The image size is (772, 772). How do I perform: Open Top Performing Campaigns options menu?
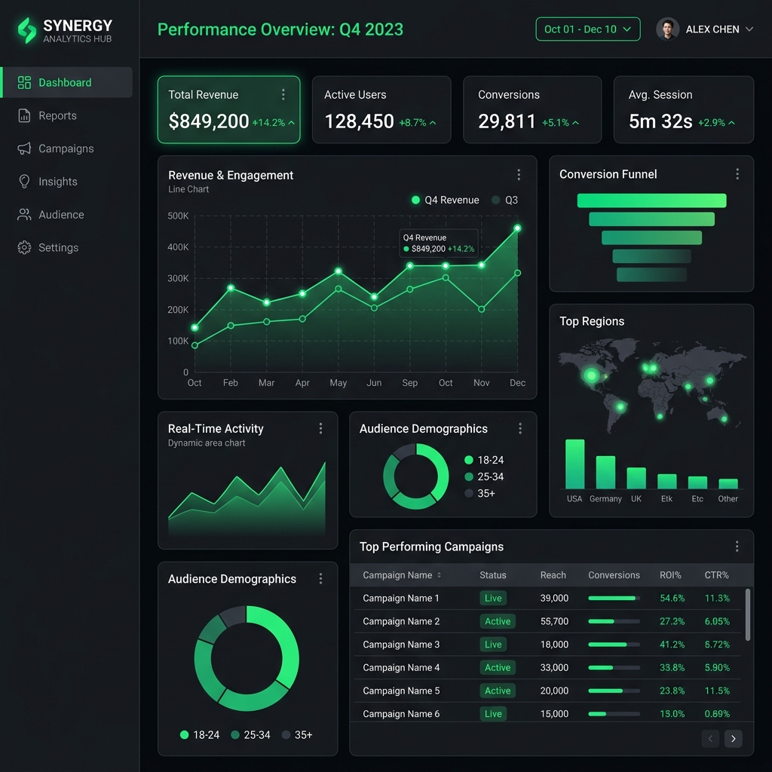[x=737, y=546]
